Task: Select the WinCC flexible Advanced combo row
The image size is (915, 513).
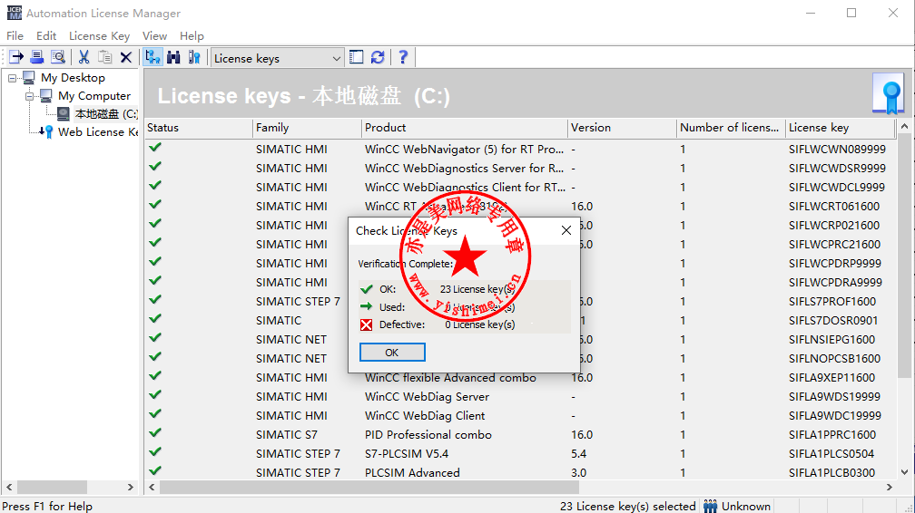Action: 519,378
